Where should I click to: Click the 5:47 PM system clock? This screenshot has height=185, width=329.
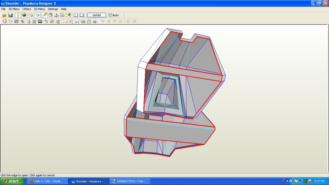[319, 181]
